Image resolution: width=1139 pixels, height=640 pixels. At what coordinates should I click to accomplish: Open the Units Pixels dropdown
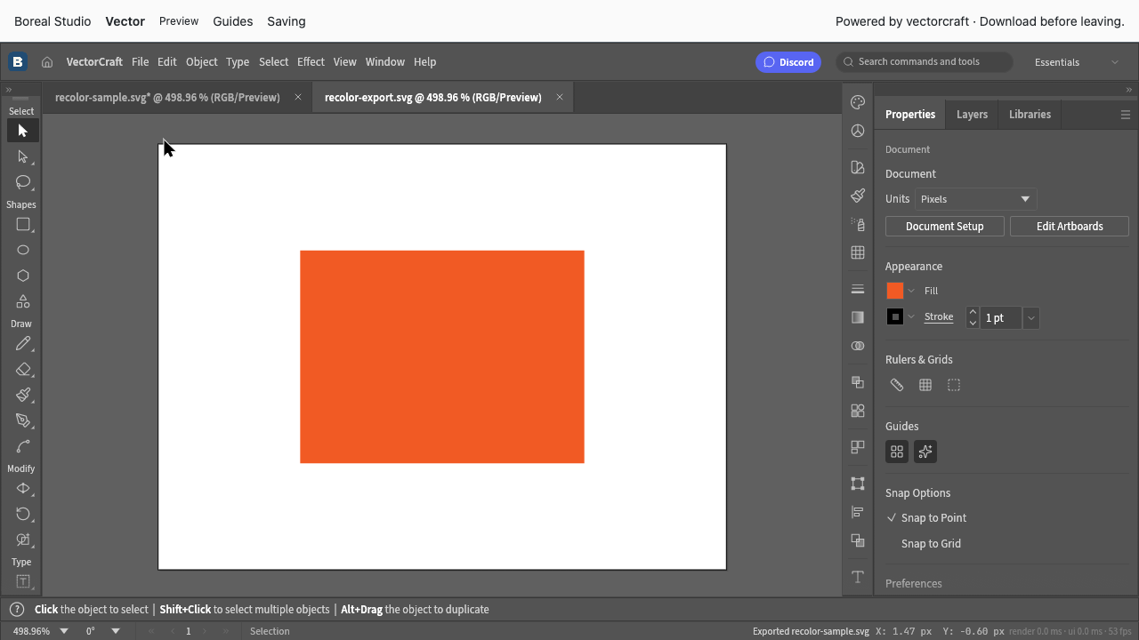point(976,199)
